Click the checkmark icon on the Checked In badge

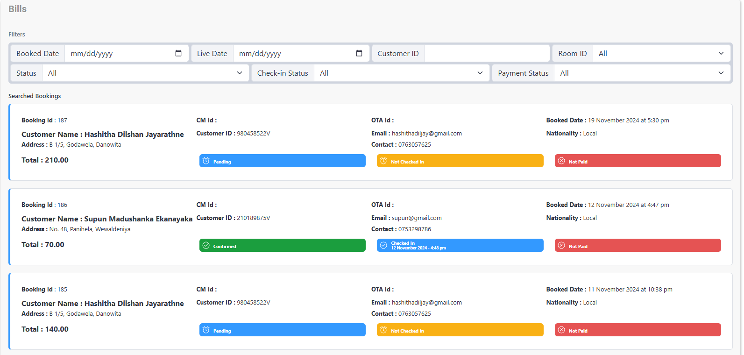(383, 246)
